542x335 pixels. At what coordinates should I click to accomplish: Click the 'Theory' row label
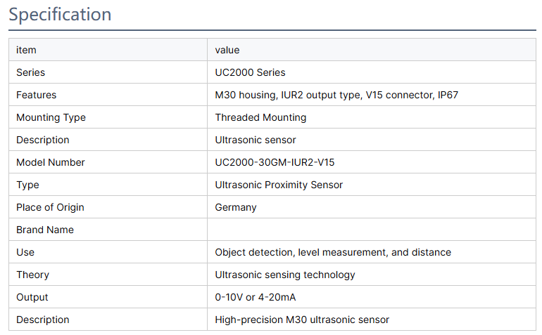point(32,275)
